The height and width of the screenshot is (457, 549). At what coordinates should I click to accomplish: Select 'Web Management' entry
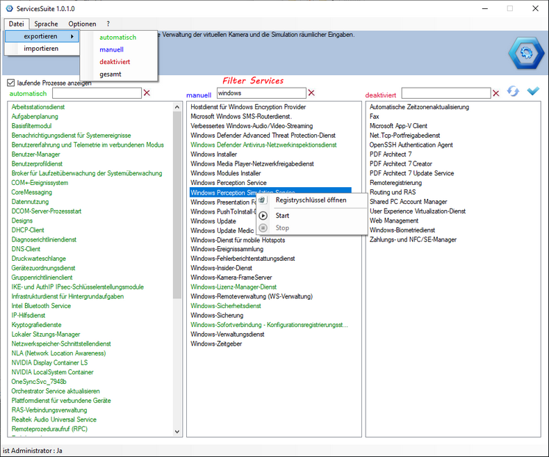click(x=394, y=221)
